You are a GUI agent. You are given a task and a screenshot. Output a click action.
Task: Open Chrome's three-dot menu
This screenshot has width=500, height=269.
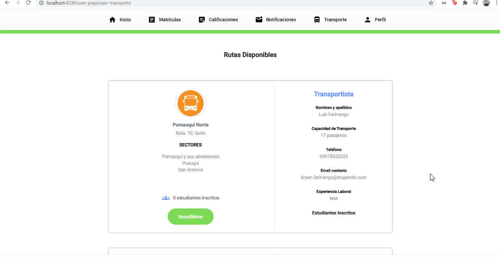pyautogui.click(x=496, y=3)
